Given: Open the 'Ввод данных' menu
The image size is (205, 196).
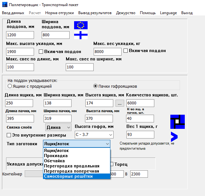Looking at the screenshot, I should 13,13.
